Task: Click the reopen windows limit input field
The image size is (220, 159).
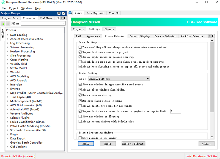Action: tap(175, 111)
